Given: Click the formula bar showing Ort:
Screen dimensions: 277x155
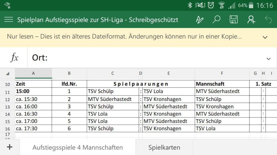Looking at the screenshot, I should [x=148, y=58].
